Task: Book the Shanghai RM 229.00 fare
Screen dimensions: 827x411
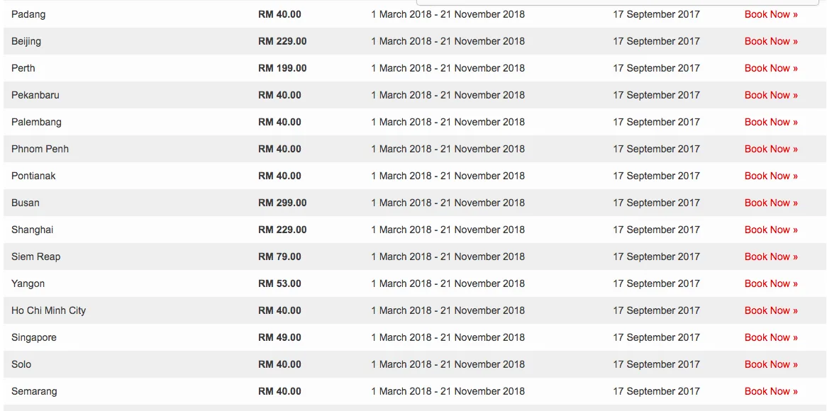Action: point(770,230)
